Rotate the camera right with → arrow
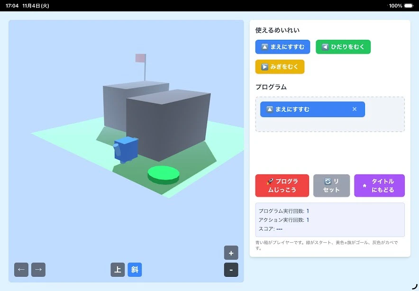Viewport: 419px width, 291px height. pyautogui.click(x=38, y=269)
